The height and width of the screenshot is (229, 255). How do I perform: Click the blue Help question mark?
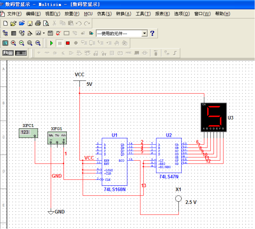[x=152, y=33]
